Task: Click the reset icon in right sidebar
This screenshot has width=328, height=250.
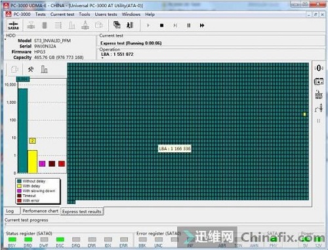Action: (319, 94)
